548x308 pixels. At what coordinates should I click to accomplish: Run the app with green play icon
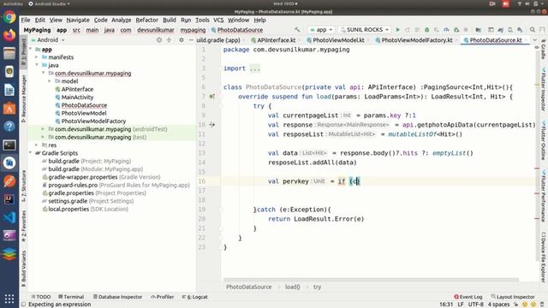397,30
